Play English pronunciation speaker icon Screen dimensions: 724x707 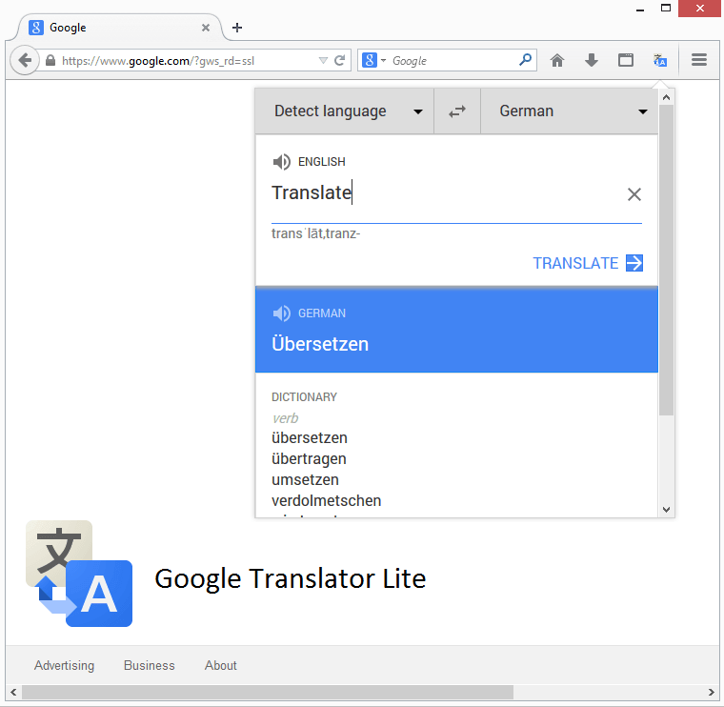click(281, 162)
